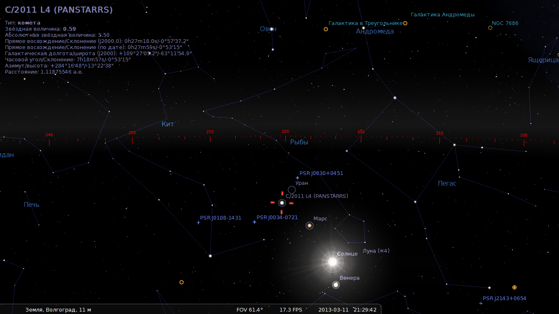
Task: Click the Луна (×4) label
Action: click(x=376, y=251)
